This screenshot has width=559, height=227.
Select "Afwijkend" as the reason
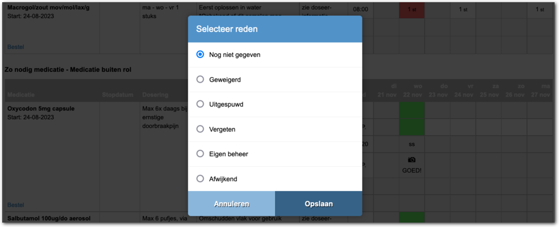coord(201,179)
